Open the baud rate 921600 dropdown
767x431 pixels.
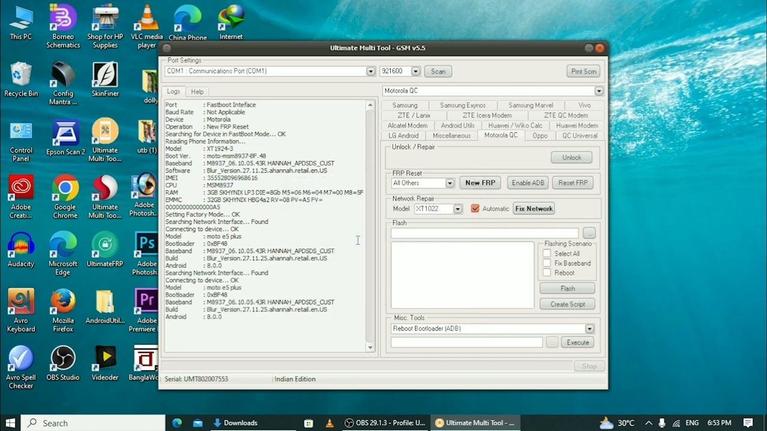(416, 71)
